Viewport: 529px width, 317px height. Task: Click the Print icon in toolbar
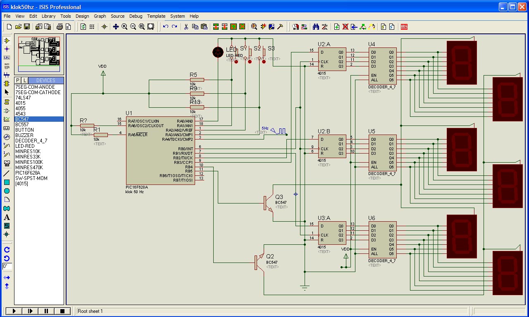pos(60,27)
